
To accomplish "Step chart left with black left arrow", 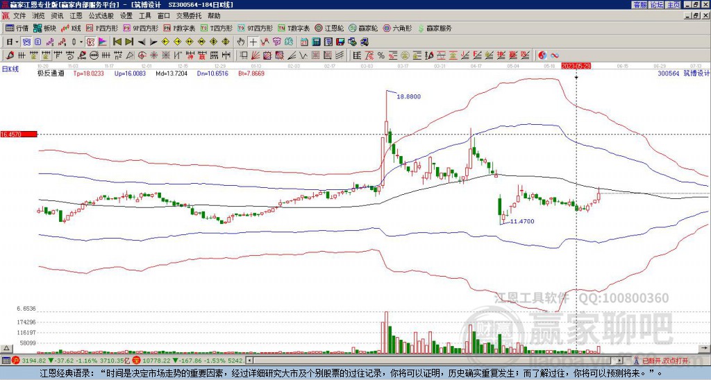I will tap(142, 42).
